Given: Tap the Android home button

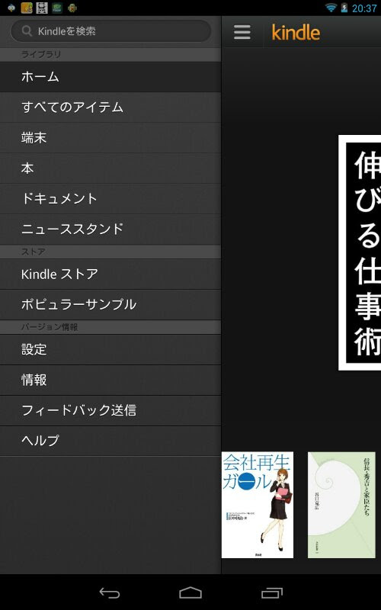Looking at the screenshot, I should point(190,593).
